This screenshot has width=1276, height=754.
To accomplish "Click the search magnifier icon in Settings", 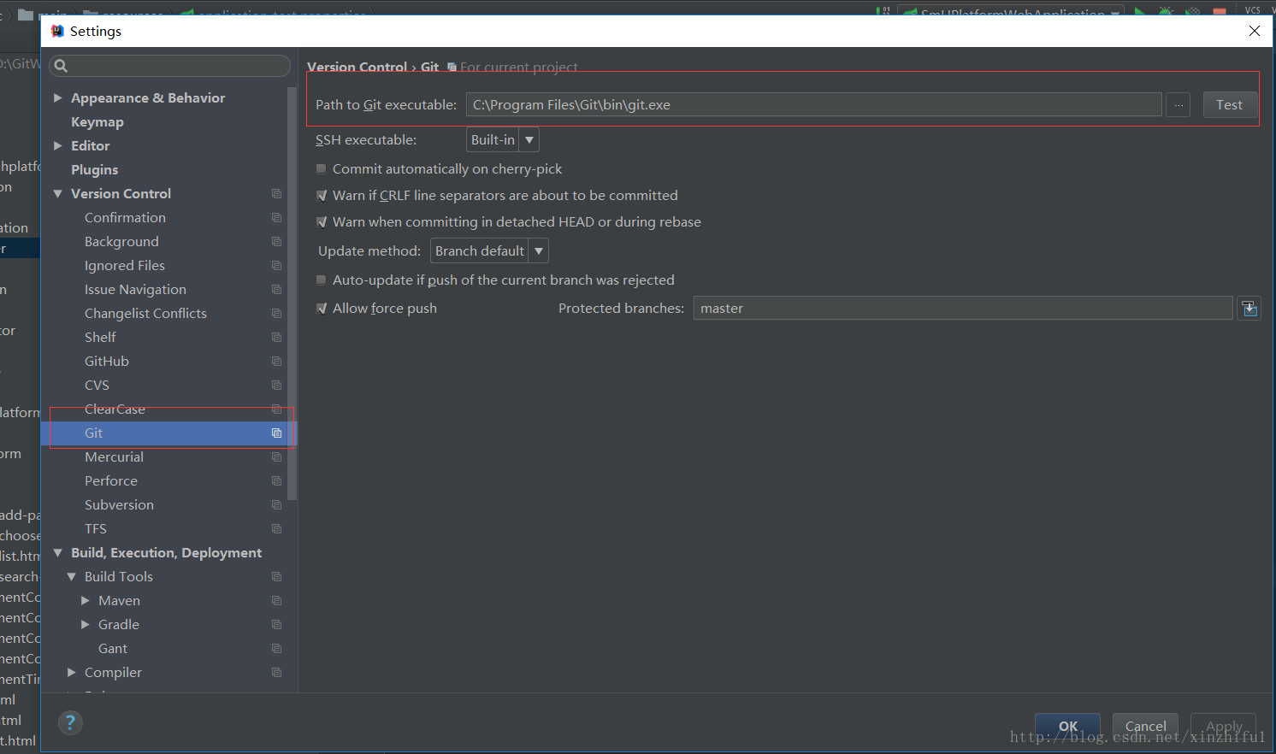I will [x=61, y=66].
